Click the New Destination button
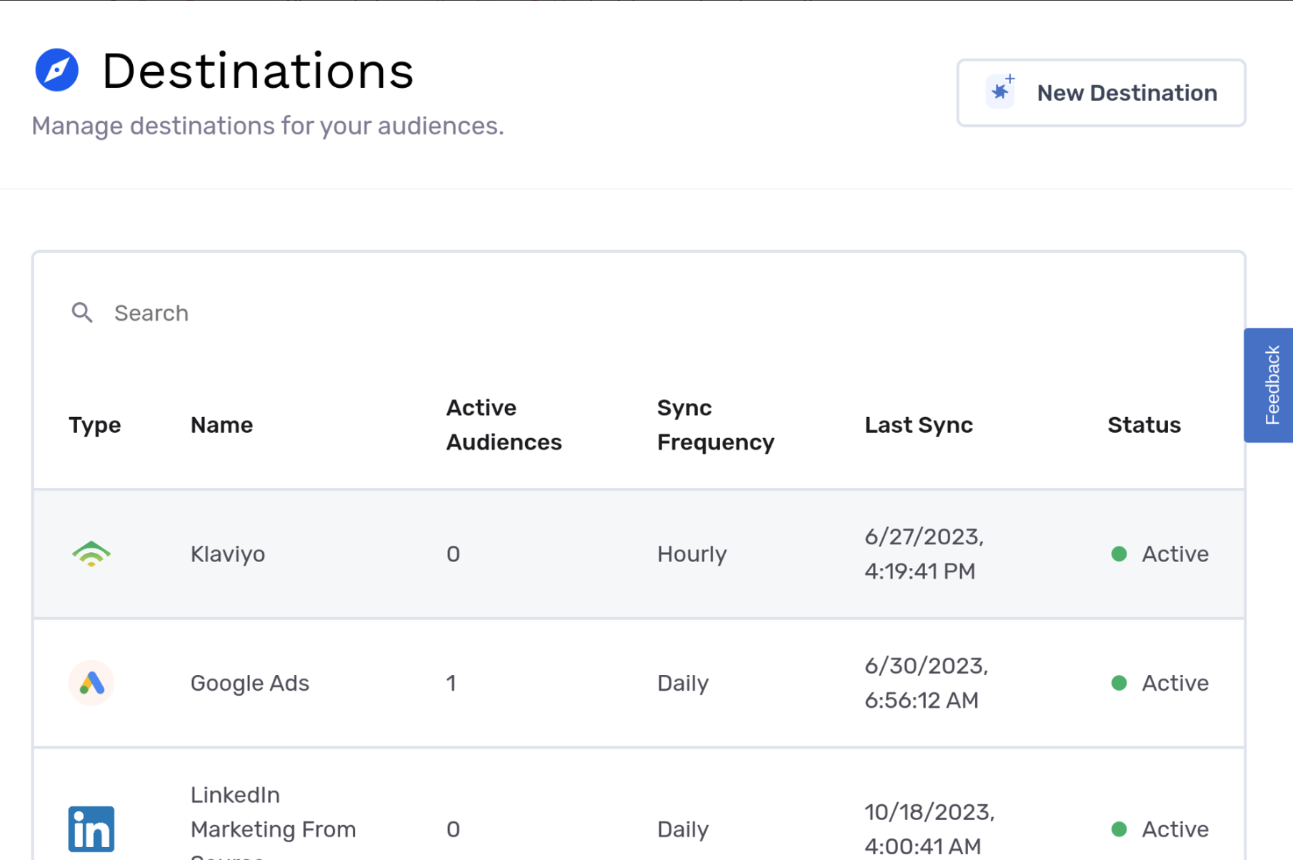This screenshot has height=860, width=1293. tap(1101, 93)
